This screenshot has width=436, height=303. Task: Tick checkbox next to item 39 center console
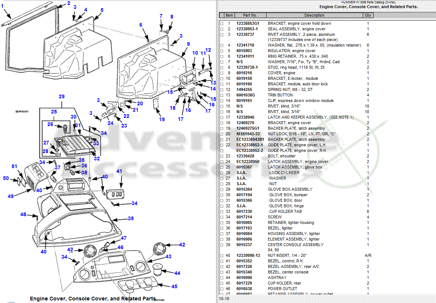tap(222, 245)
